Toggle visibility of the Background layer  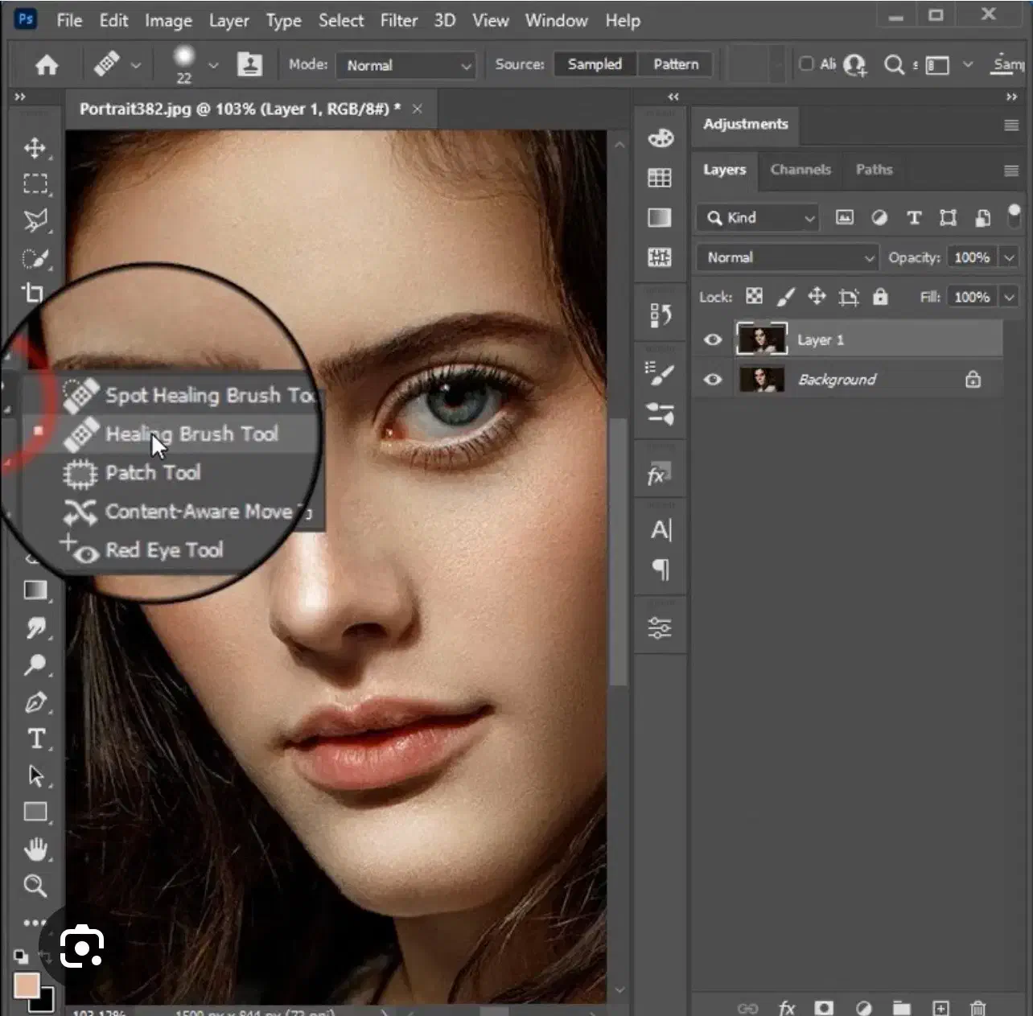[x=713, y=379]
